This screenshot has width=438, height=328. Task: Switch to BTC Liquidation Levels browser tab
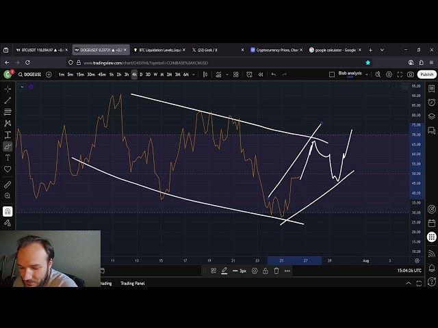click(x=159, y=50)
